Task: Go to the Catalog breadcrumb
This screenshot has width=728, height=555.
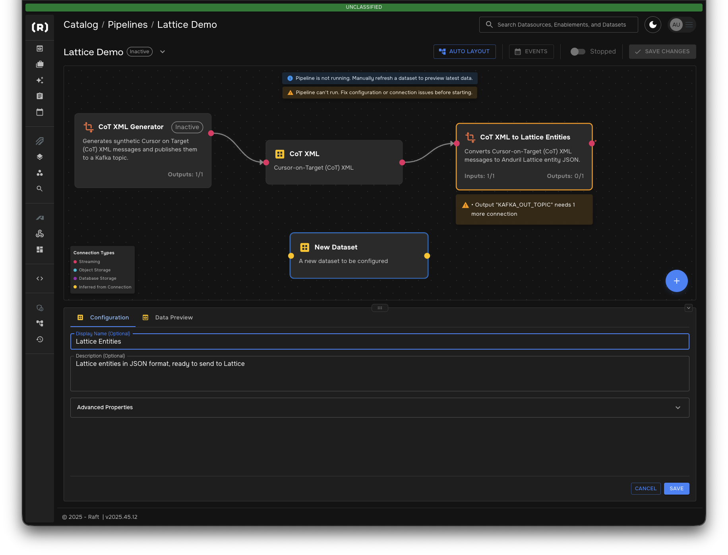Action: pyautogui.click(x=81, y=25)
